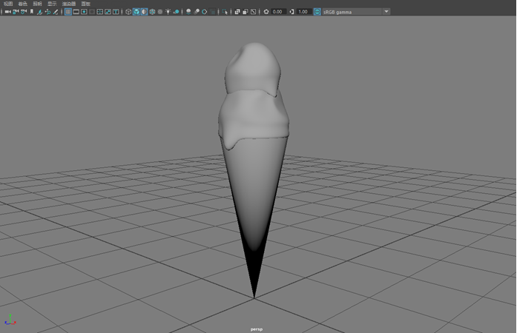Toggle the Lock Camera icon

coord(16,12)
